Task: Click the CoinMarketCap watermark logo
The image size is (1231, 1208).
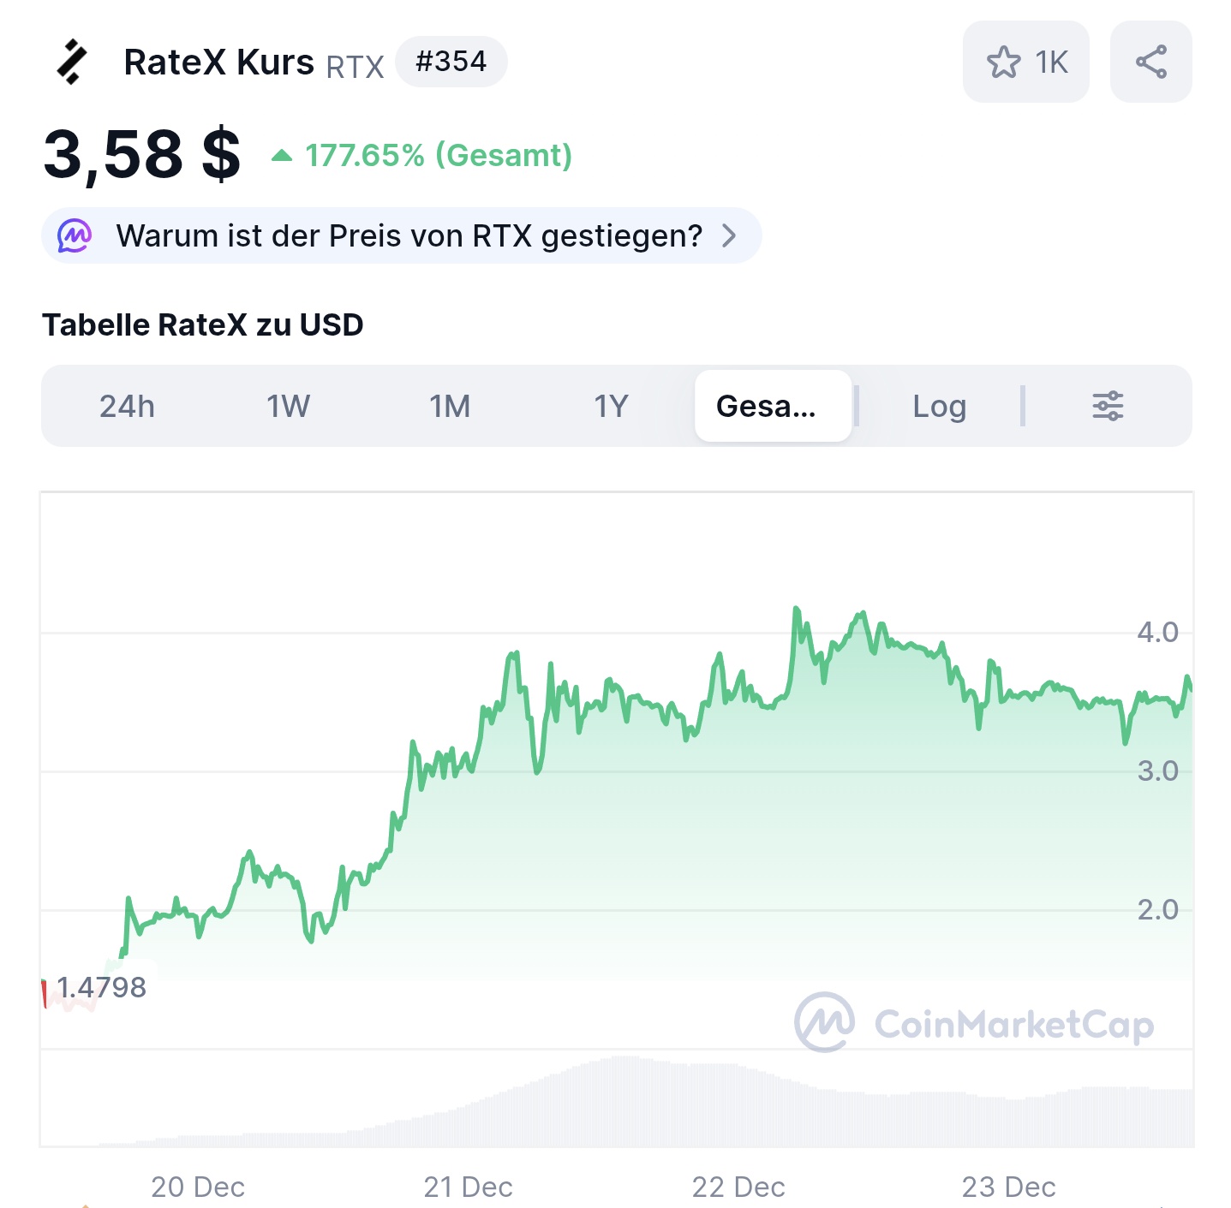Action: [824, 1022]
